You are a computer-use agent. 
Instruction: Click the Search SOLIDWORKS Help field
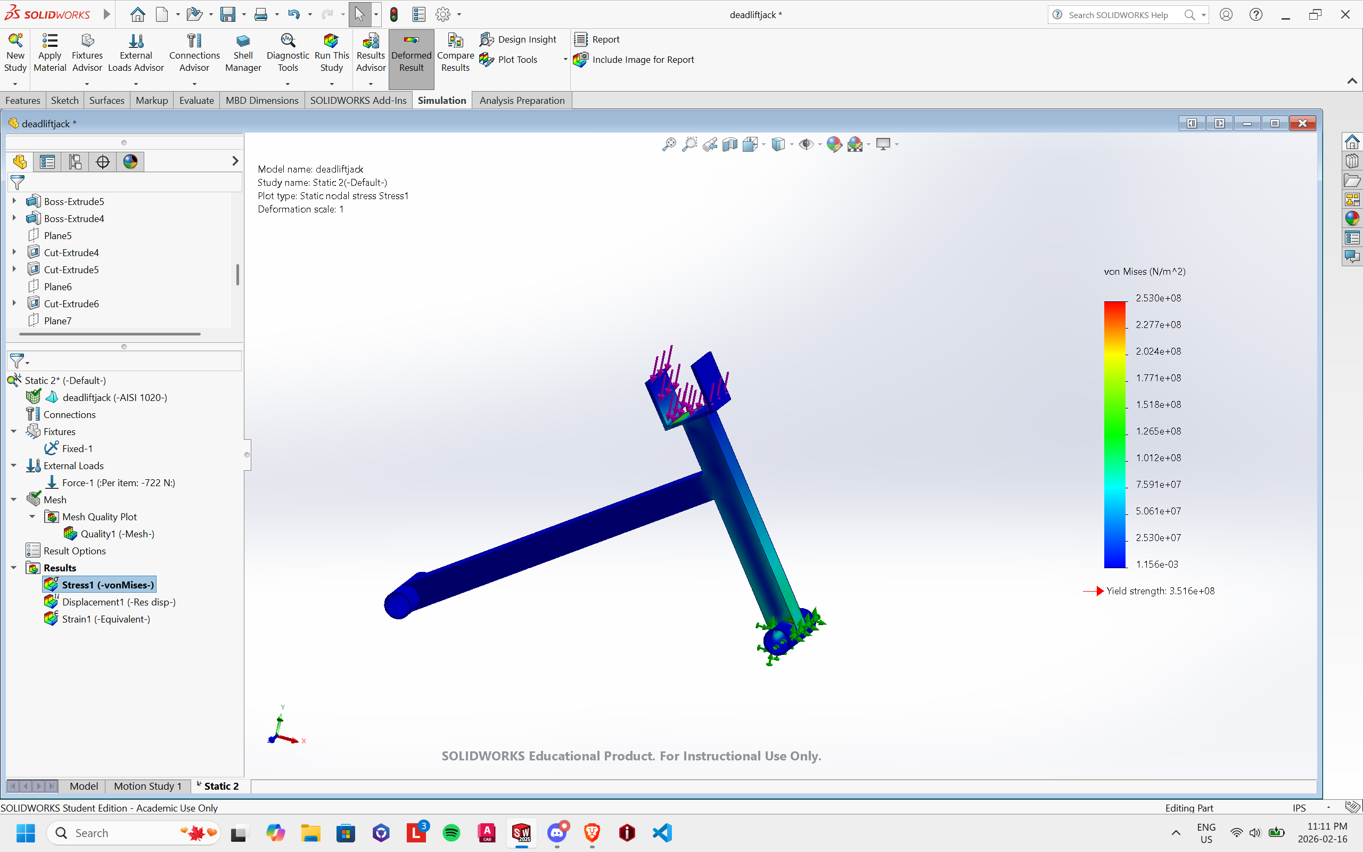point(1118,15)
